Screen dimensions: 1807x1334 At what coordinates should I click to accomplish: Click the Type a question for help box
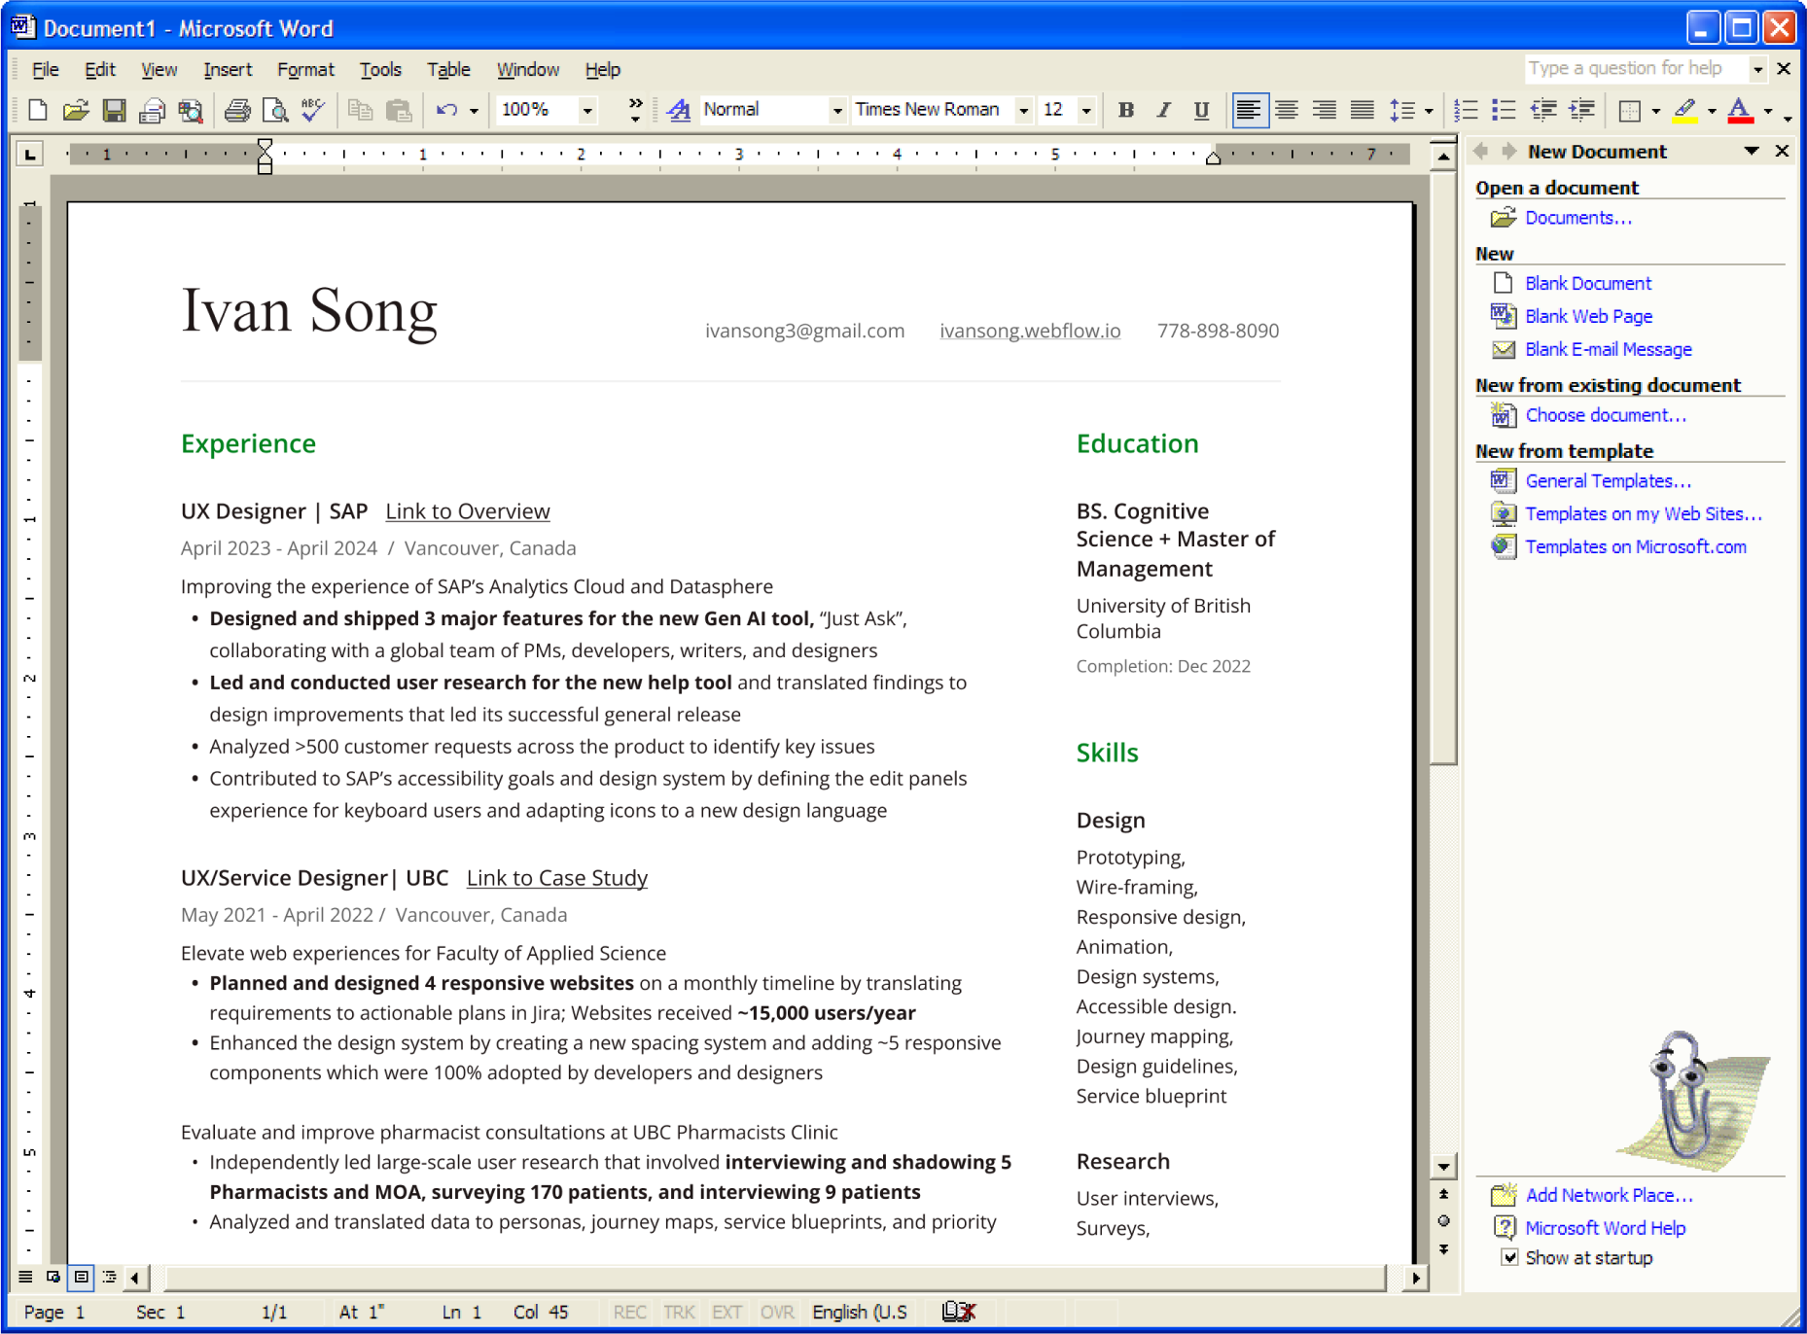[1636, 68]
